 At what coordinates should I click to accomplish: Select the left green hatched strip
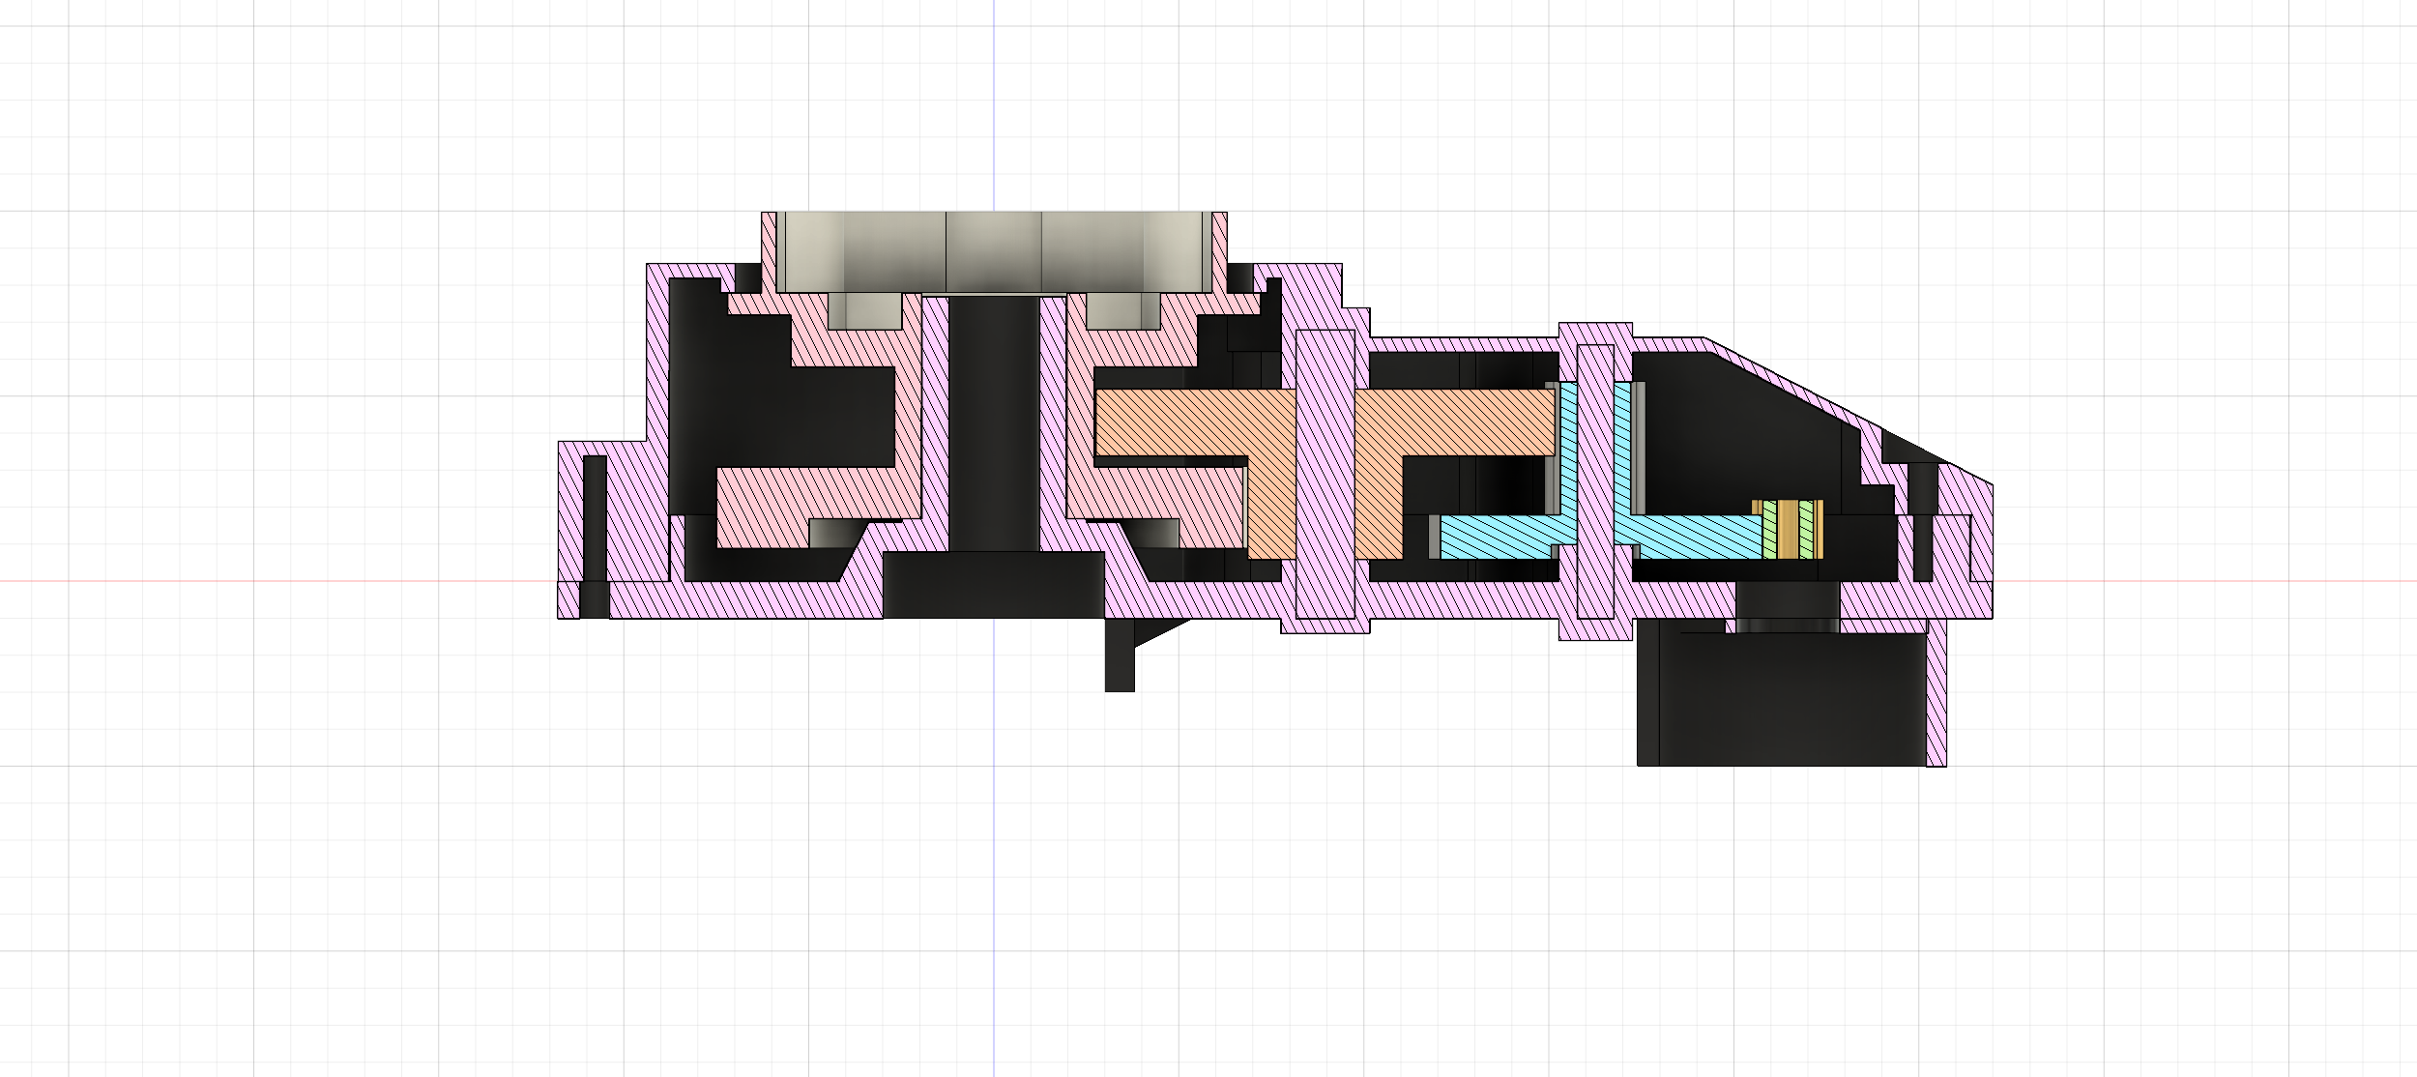point(1770,530)
